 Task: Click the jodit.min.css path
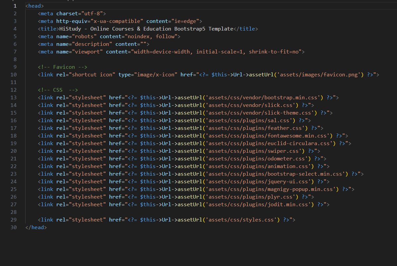(258, 204)
